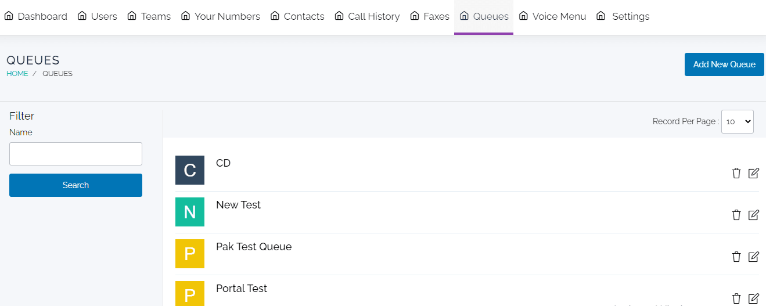Open the Dashboard tab
Viewport: 766px width, 306px height.
pyautogui.click(x=36, y=16)
